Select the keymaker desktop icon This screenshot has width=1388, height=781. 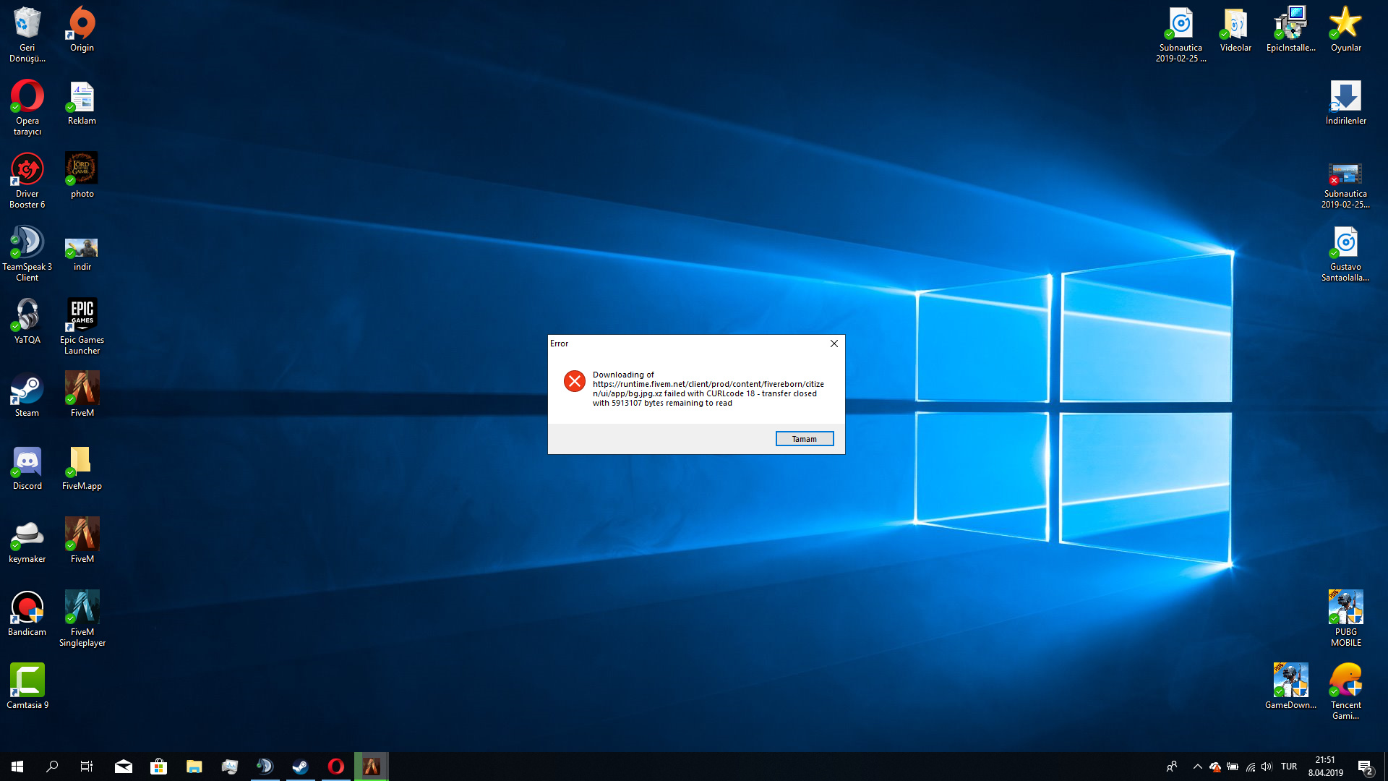pos(27,540)
